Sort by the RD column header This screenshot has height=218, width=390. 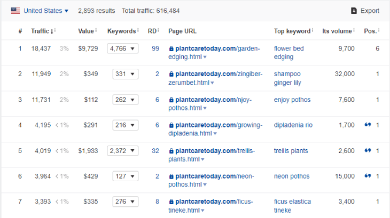tap(152, 31)
